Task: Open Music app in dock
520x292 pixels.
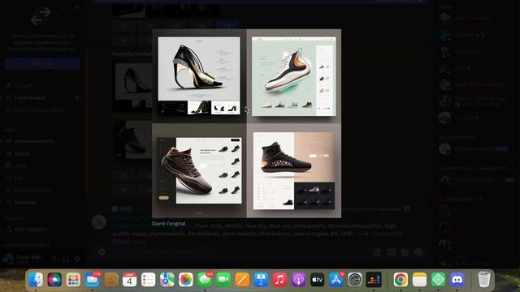Action: (x=279, y=280)
